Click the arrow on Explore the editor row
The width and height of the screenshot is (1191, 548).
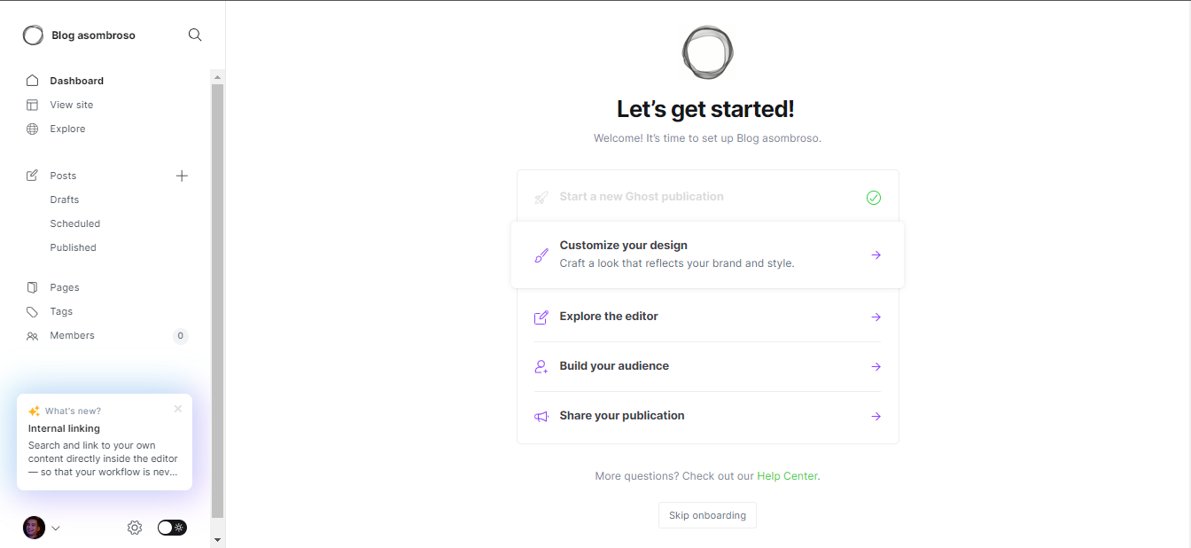point(876,317)
